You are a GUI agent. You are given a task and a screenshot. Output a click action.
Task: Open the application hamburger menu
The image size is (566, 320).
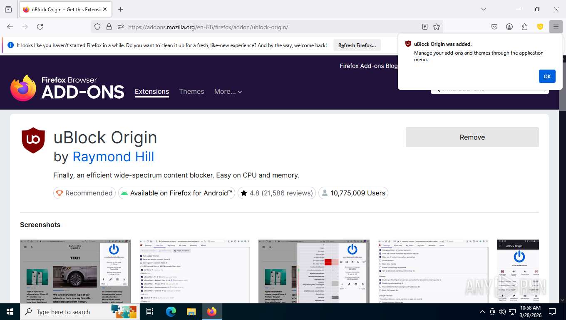556,27
